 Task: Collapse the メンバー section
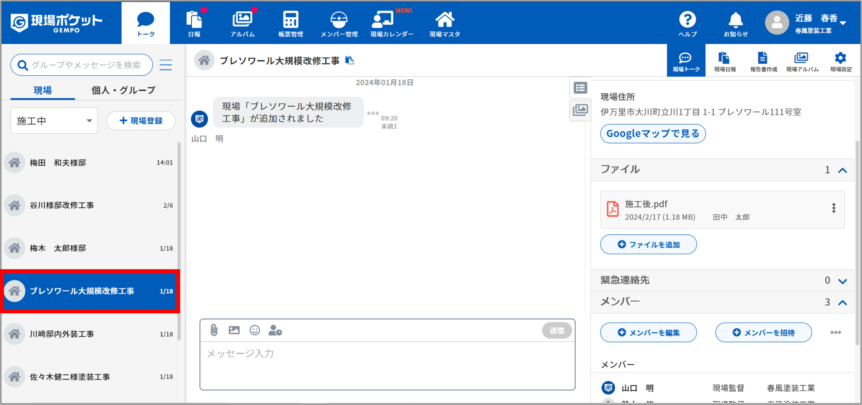(843, 302)
